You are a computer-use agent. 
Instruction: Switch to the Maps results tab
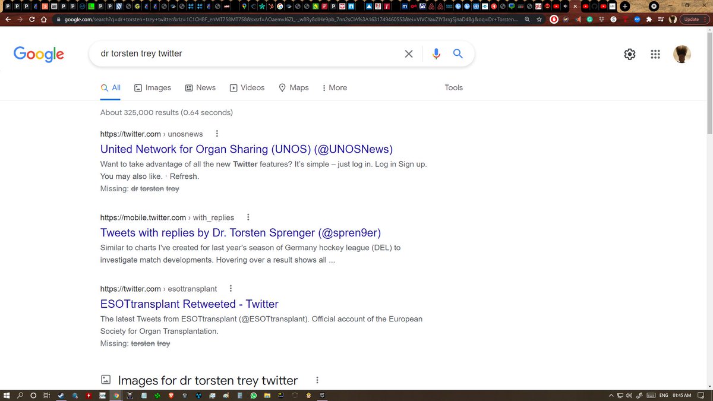point(294,87)
